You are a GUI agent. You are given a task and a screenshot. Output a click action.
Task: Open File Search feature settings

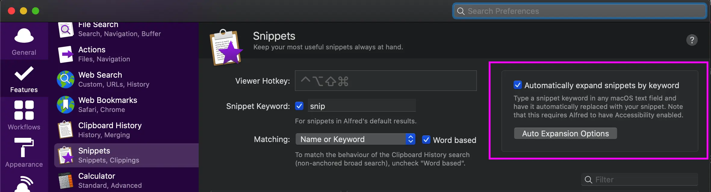pyautogui.click(x=126, y=29)
